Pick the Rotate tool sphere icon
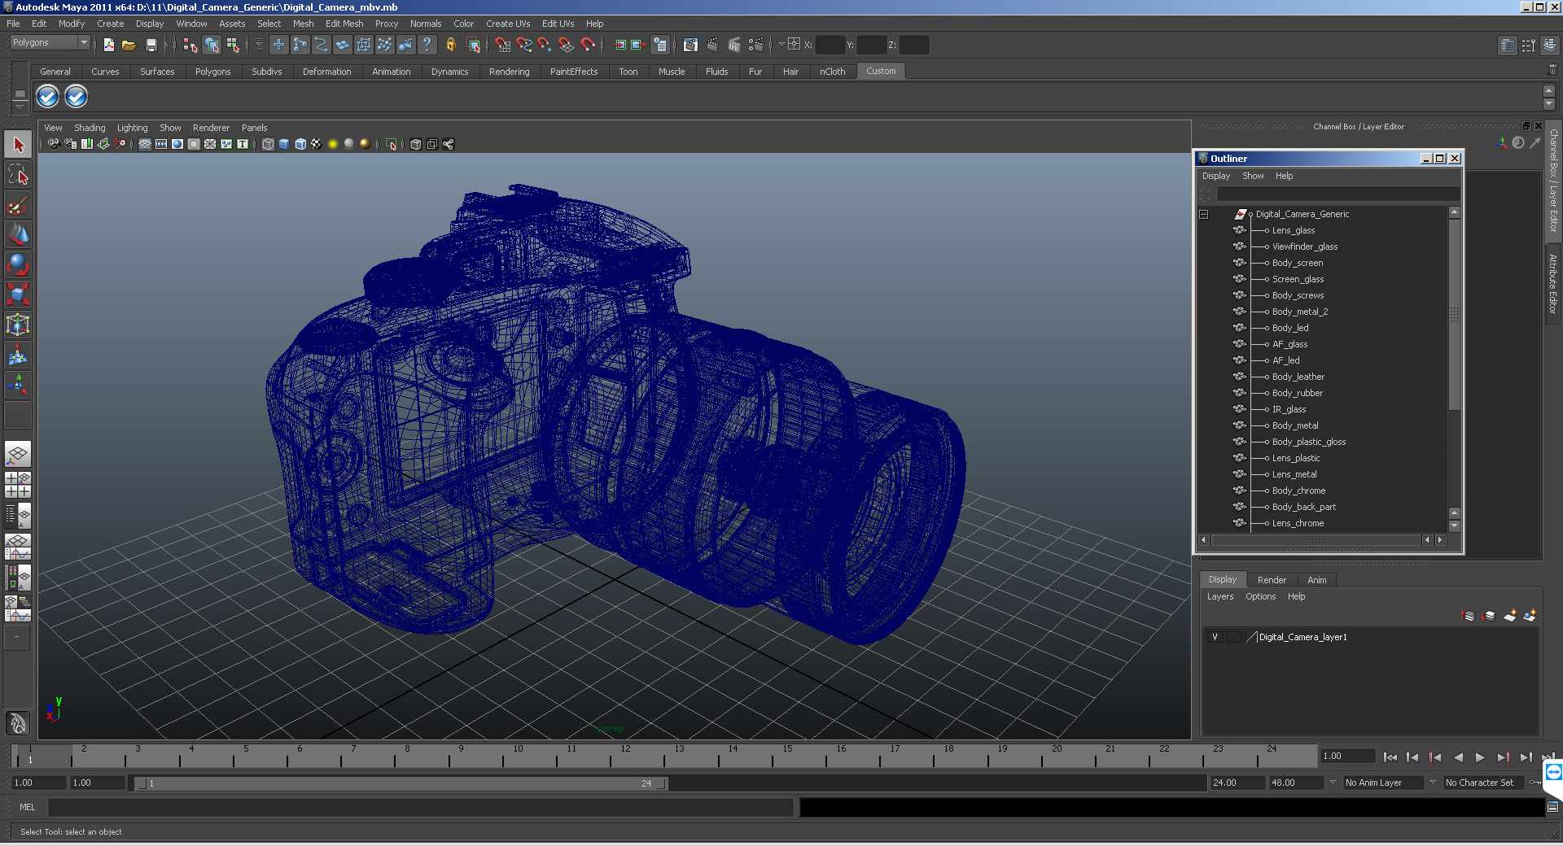This screenshot has height=846, width=1563. tap(18, 264)
